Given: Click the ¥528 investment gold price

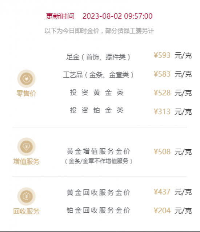Looking at the screenshot, I should click(162, 93).
